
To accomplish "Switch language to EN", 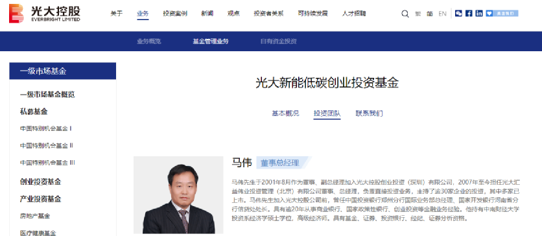I will coord(442,14).
